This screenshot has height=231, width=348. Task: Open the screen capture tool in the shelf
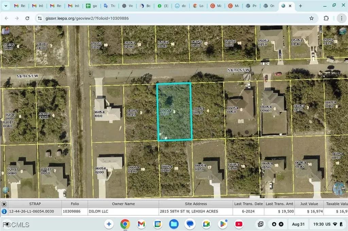pyautogui.click(x=260, y=224)
